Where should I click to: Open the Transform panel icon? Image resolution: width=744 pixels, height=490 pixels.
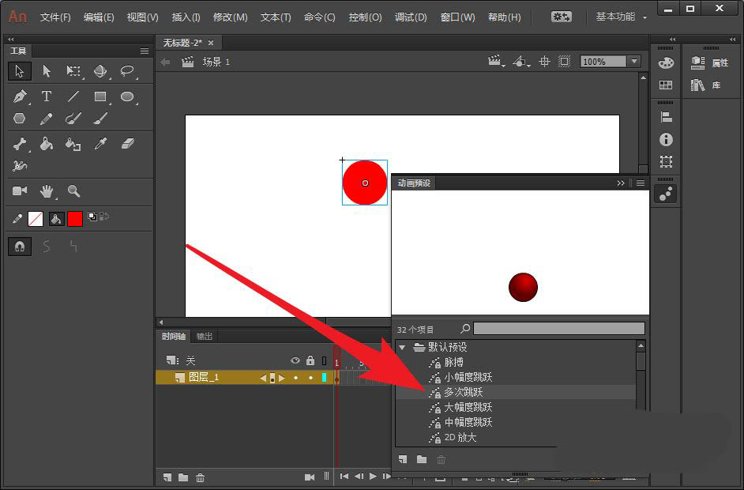[x=666, y=162]
